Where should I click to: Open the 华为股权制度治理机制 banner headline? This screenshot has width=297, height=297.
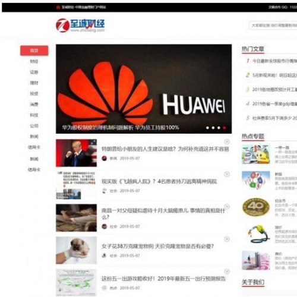(121, 128)
